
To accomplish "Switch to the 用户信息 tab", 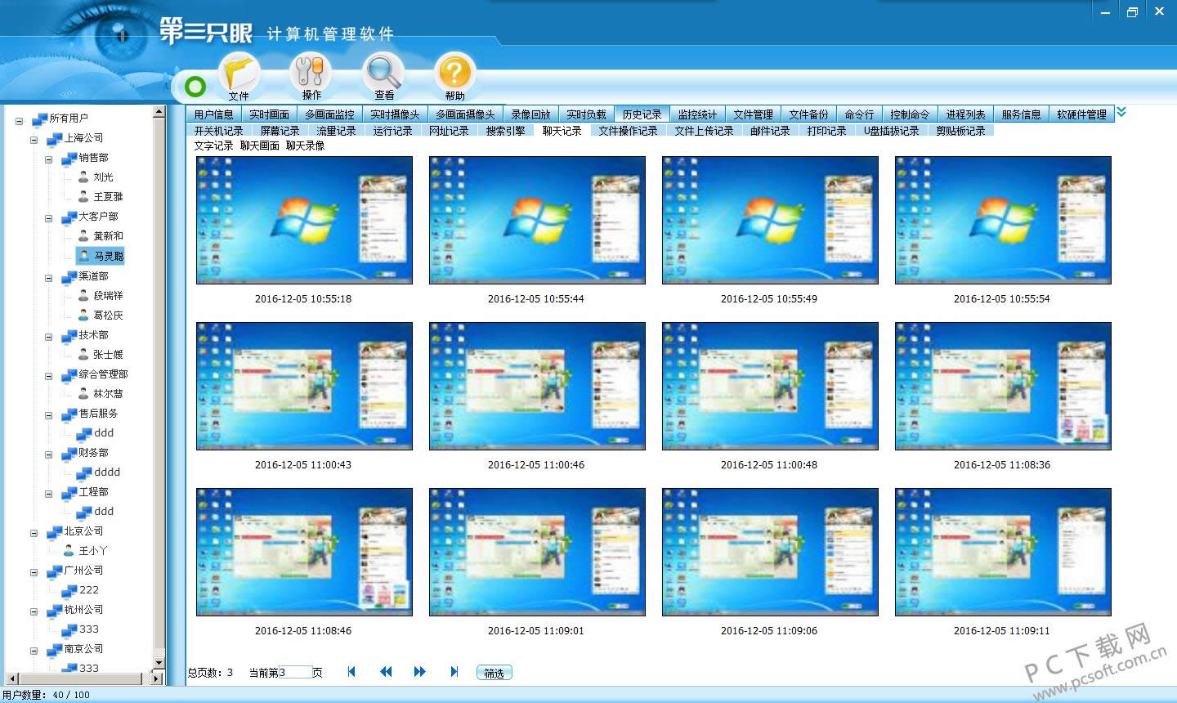I will pyautogui.click(x=214, y=114).
